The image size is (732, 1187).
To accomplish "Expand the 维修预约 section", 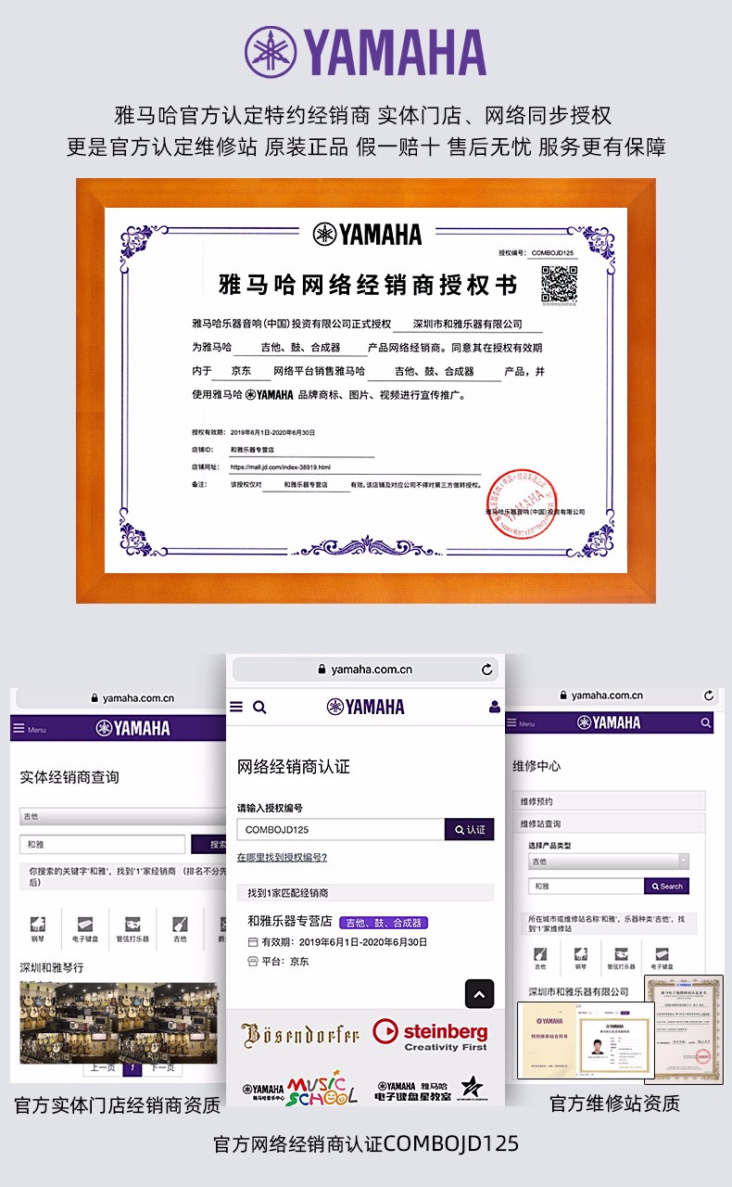I will click(x=609, y=800).
